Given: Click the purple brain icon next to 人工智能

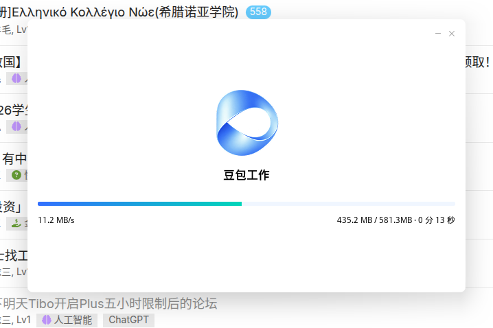Looking at the screenshot, I should click(47, 320).
